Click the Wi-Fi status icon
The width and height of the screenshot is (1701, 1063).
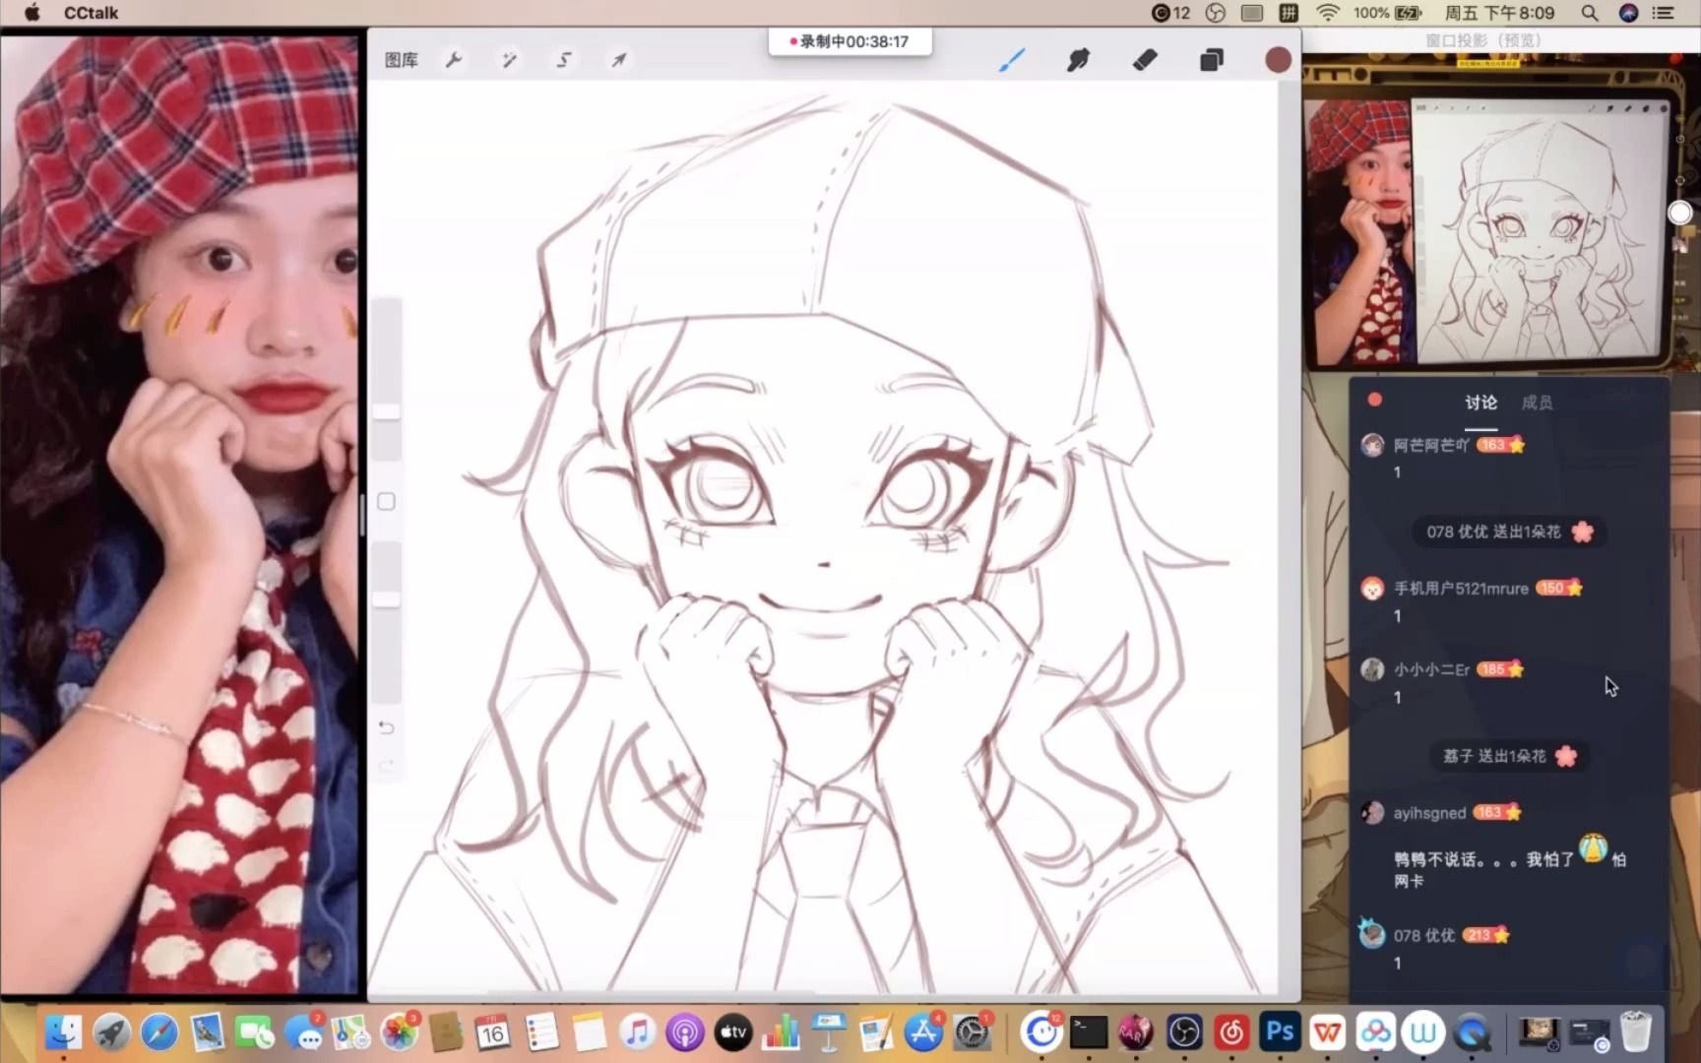1328,13
